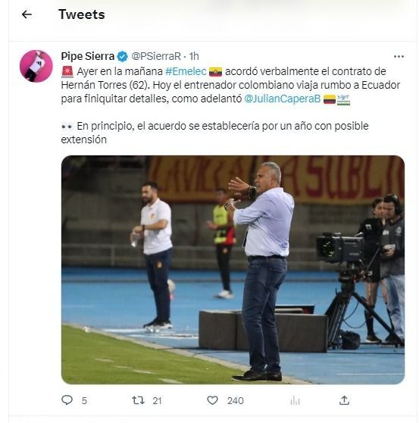Open the tweet's 1h timestamp
The height and width of the screenshot is (423, 419).
pyautogui.click(x=194, y=56)
